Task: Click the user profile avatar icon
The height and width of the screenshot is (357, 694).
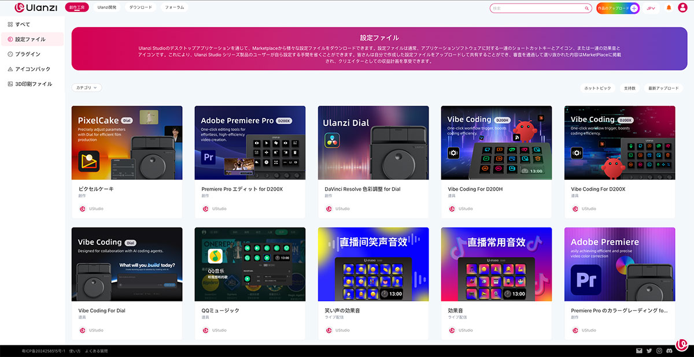Action: (x=682, y=8)
